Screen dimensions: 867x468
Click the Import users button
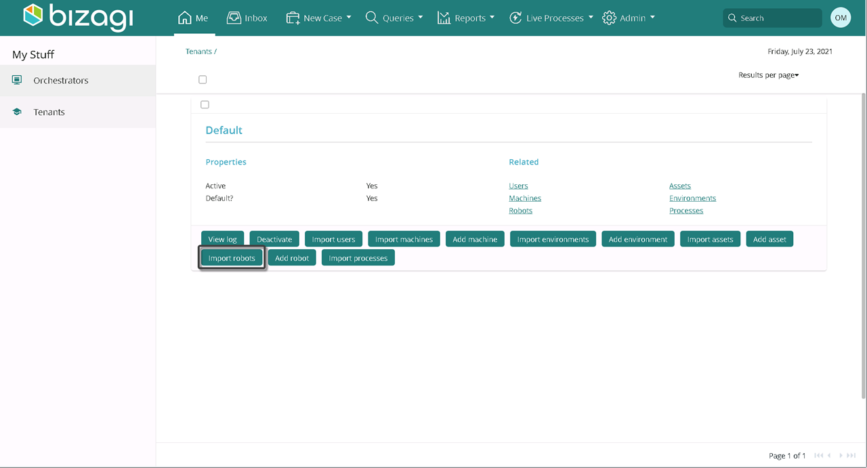click(x=333, y=239)
